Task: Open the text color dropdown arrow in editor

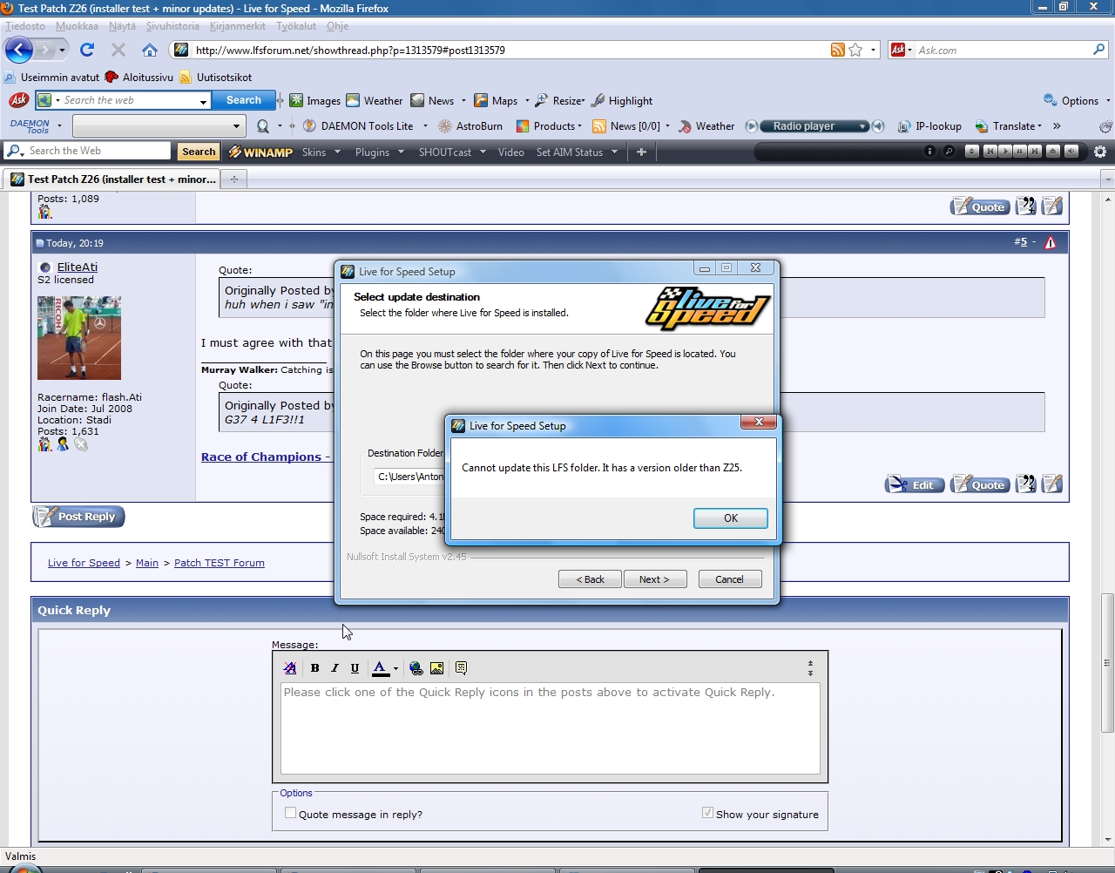Action: (x=395, y=669)
